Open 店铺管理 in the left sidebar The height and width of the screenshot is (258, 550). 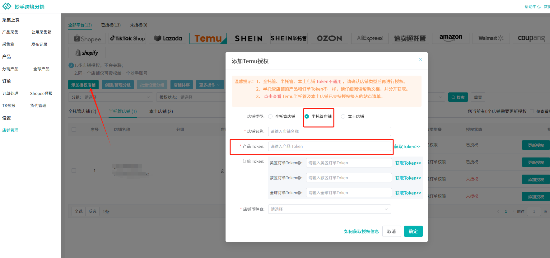[10, 130]
